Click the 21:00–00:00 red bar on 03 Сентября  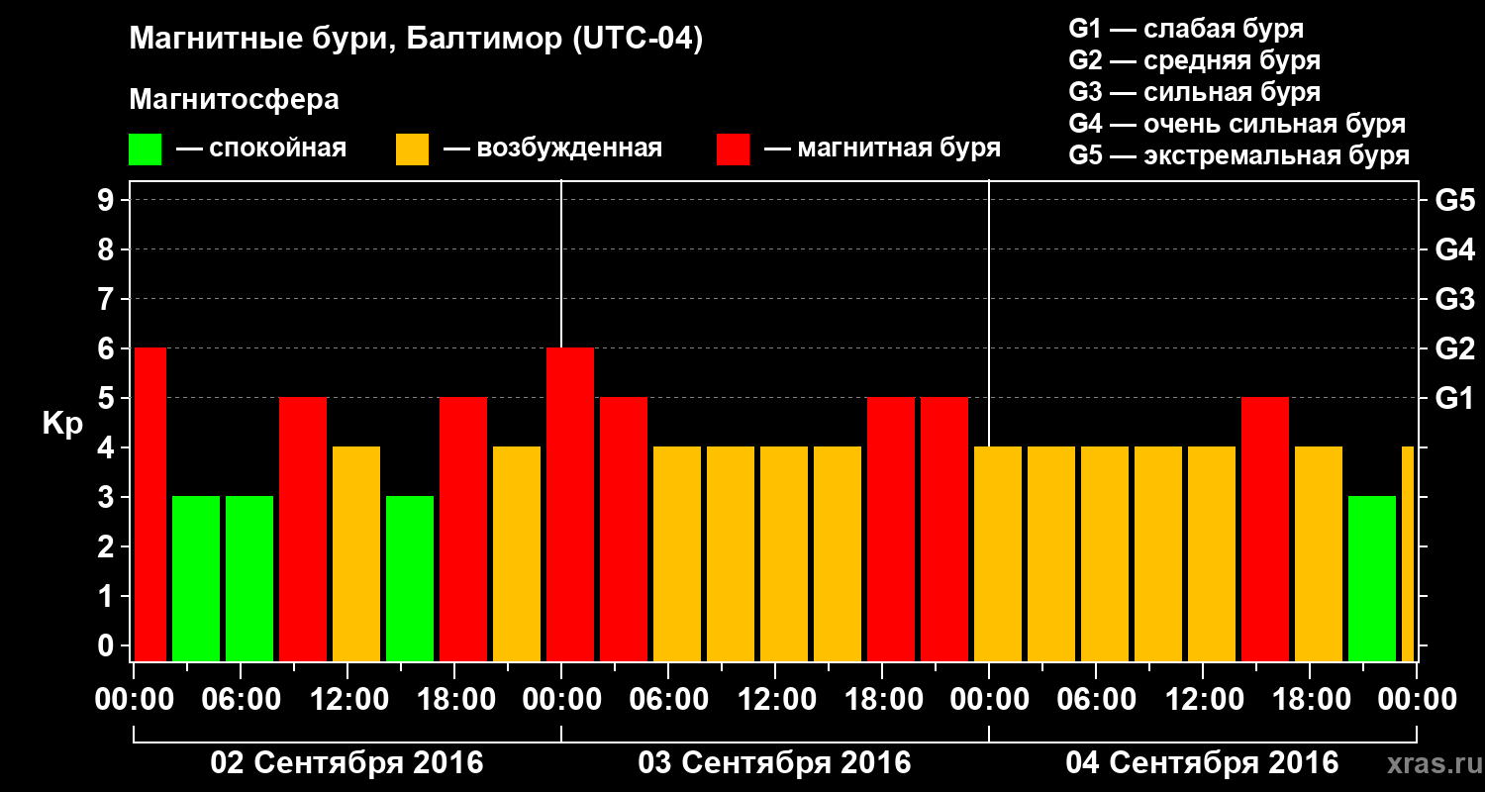(944, 530)
